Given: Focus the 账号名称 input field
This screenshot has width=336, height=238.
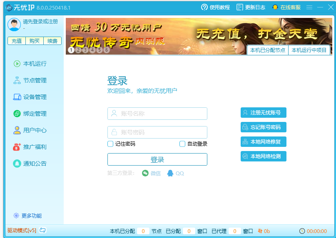Looking at the screenshot, I should pyautogui.click(x=157, y=114).
